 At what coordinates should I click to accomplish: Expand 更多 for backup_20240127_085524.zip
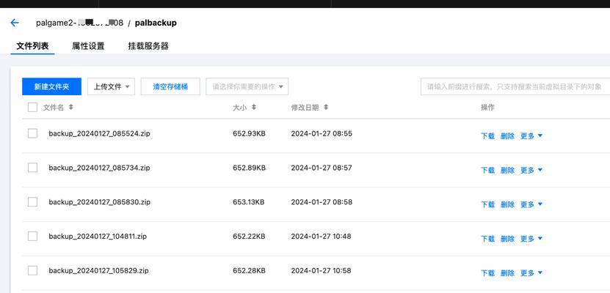pyautogui.click(x=531, y=136)
